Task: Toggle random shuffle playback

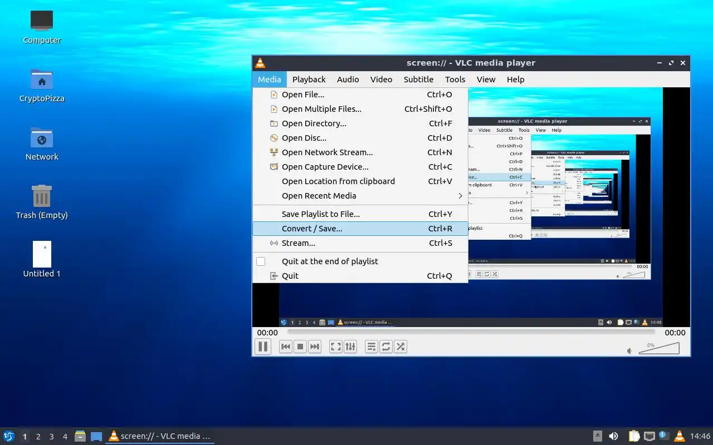Action: point(401,347)
